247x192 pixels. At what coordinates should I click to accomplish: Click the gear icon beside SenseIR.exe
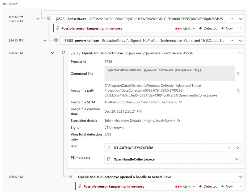point(48,18)
